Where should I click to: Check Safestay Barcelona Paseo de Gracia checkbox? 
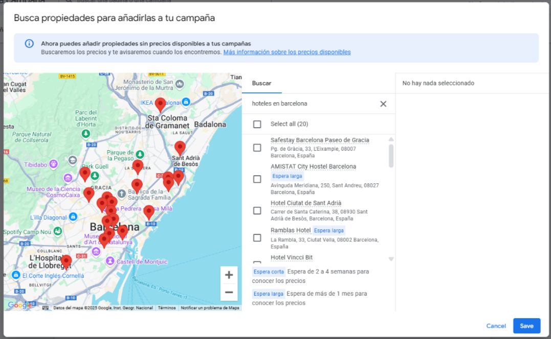click(x=257, y=148)
